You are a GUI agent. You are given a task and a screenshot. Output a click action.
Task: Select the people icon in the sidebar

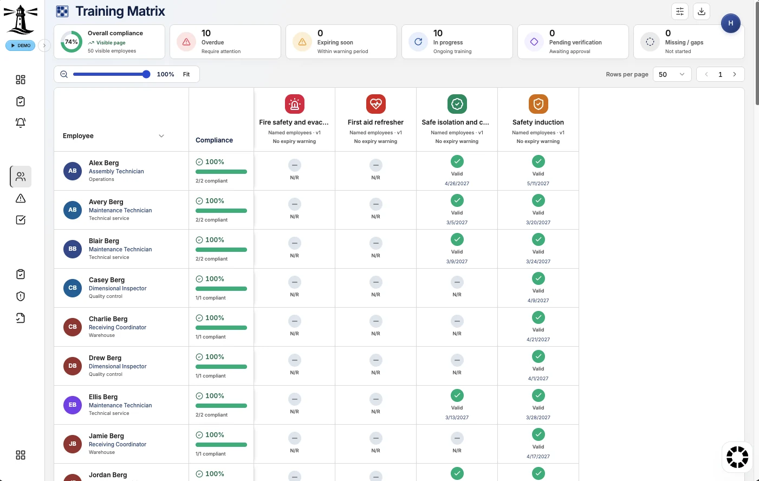pos(21,177)
